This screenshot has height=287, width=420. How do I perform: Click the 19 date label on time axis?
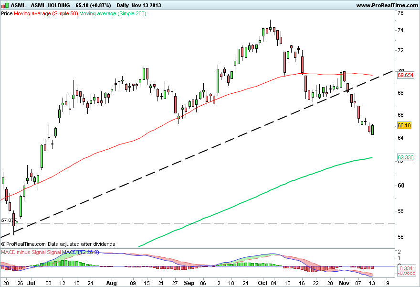click(386, 283)
